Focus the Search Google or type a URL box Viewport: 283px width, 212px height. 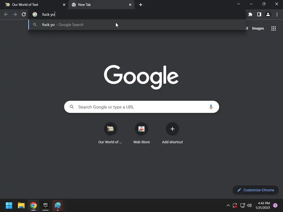click(141, 107)
